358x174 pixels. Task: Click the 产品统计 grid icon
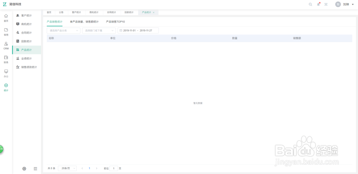click(18, 50)
